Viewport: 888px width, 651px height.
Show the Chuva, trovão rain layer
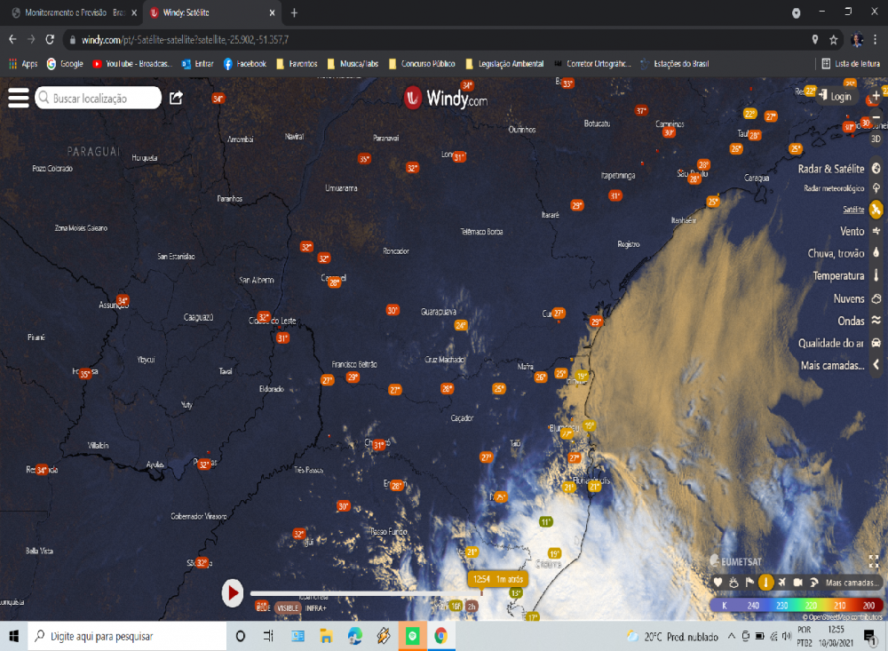876,253
